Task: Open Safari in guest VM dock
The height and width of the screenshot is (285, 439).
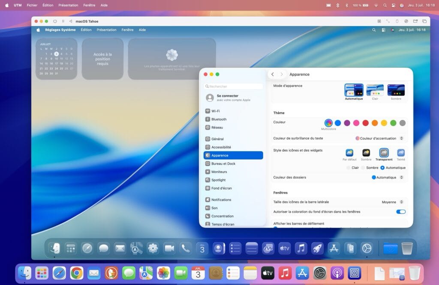Action: [87, 248]
